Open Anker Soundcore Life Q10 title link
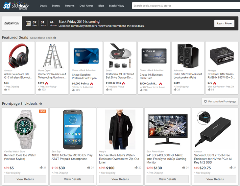Image resolution: width=240 pixels, height=186 pixels. pyautogui.click(x=18, y=76)
